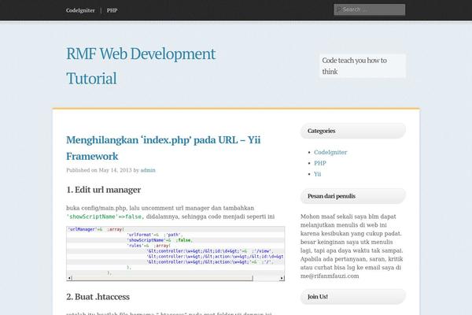Click the 'Join Us!' widget heading

(x=353, y=297)
